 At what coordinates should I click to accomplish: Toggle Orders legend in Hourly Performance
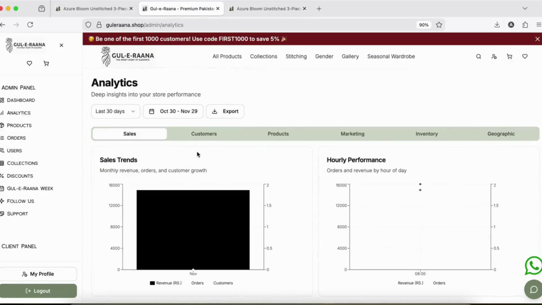tap(439, 283)
